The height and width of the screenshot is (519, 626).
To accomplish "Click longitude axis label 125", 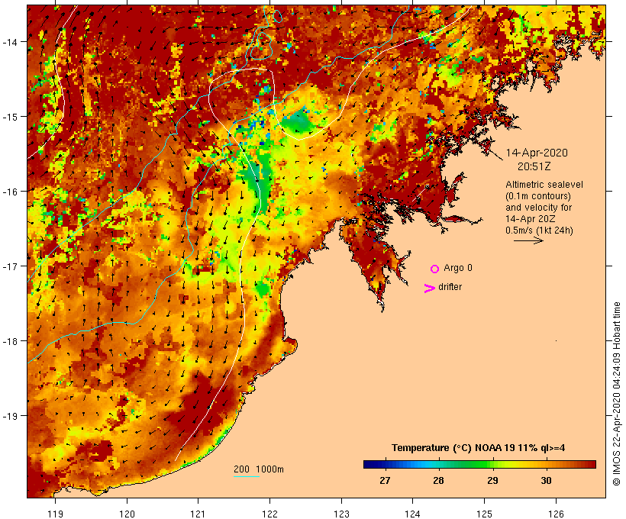I will tap(484, 514).
